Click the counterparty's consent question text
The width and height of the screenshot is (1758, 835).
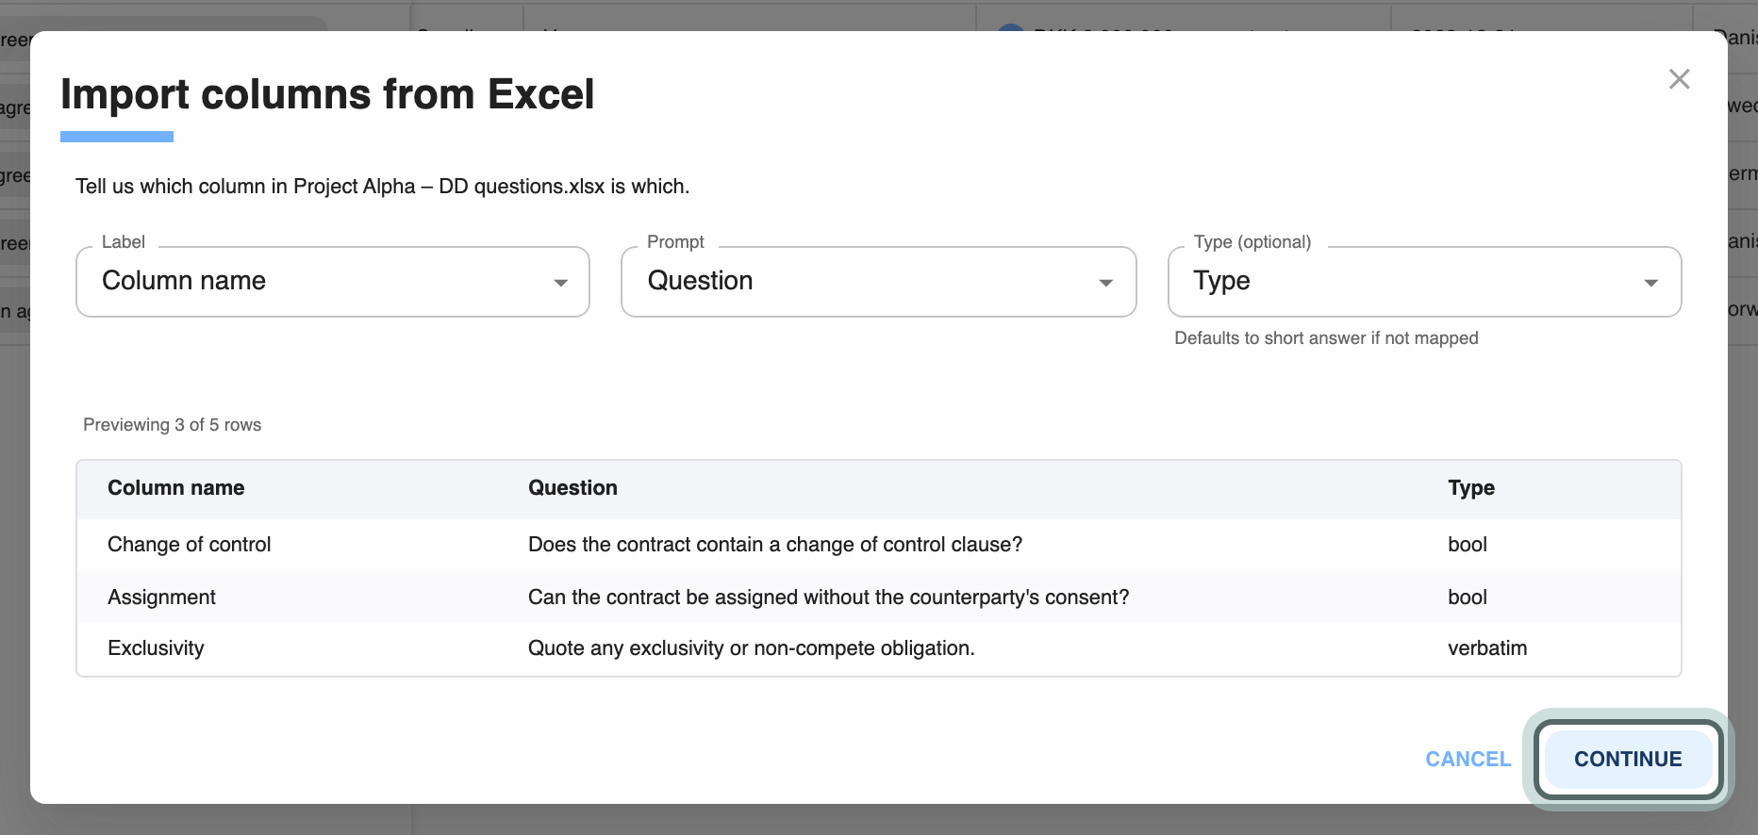pyautogui.click(x=828, y=598)
